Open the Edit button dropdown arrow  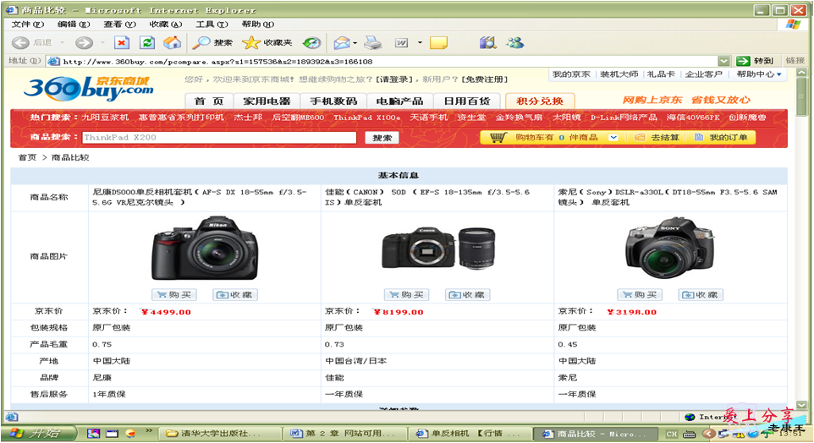point(420,43)
